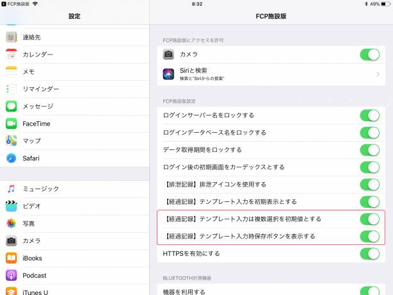This screenshot has width=393, height=295.
Task: Open Safari settings from sidebar icon
Action: click(x=12, y=158)
